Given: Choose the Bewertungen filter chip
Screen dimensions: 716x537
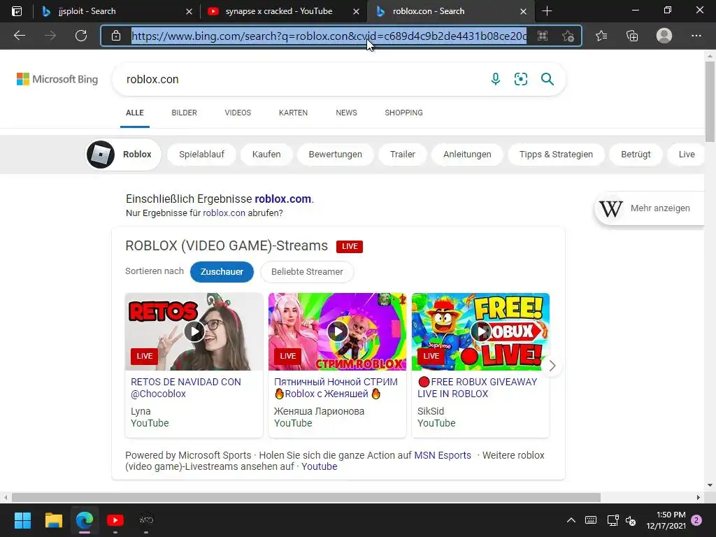Looking at the screenshot, I should [335, 155].
